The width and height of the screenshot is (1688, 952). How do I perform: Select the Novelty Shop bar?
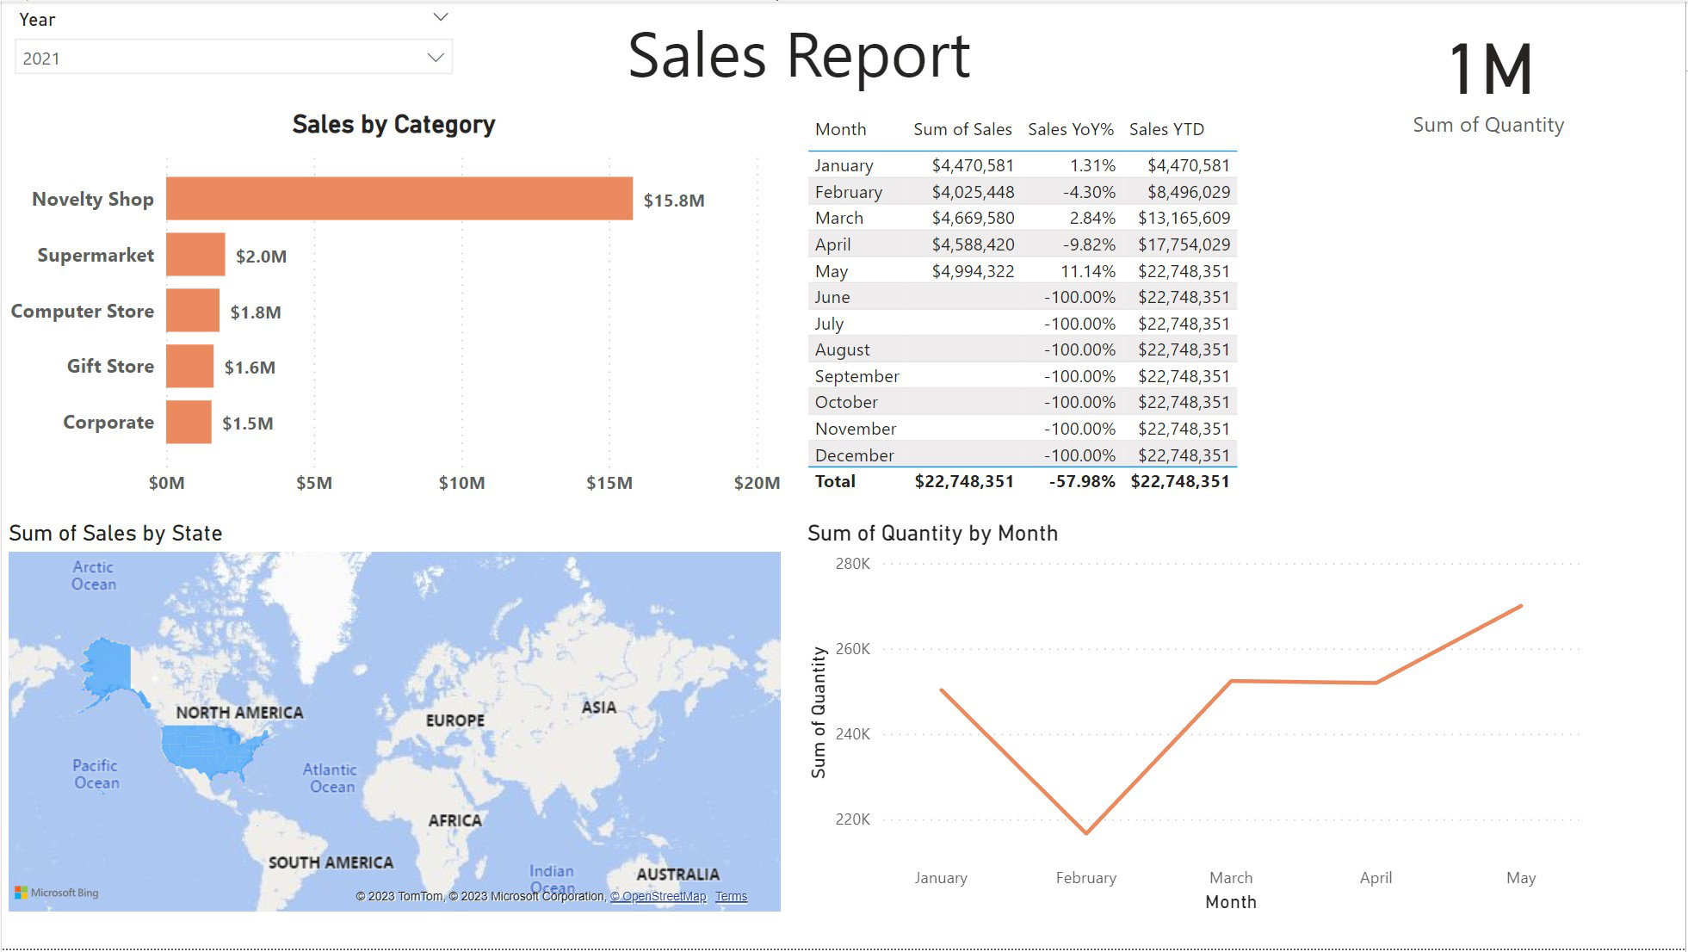pos(399,199)
